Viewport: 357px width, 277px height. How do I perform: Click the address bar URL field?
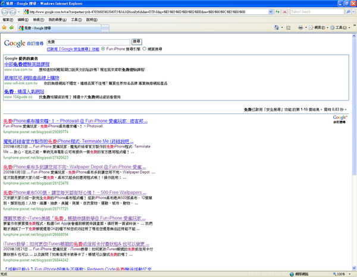point(146,12)
